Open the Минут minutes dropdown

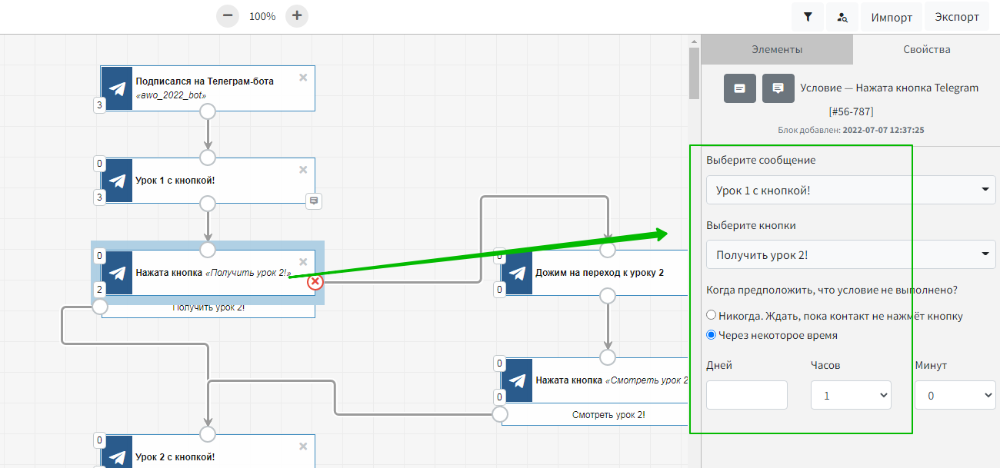[955, 396]
